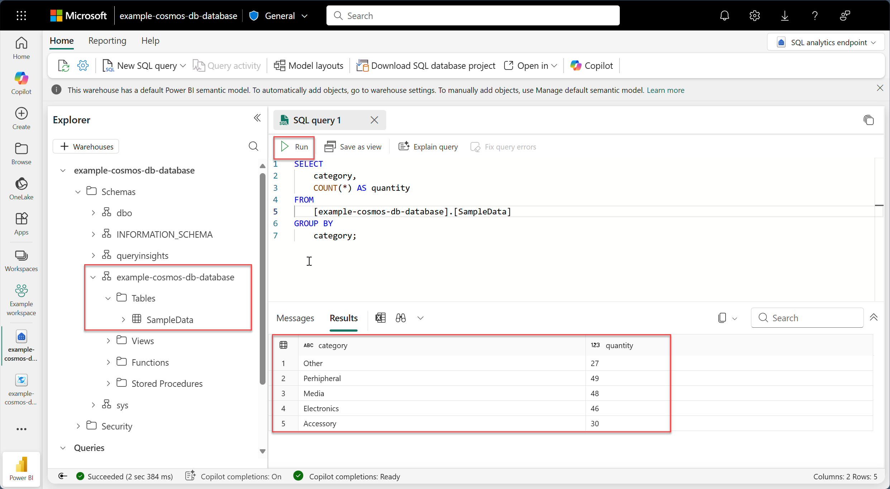The image size is (890, 489).
Task: Collapse the Tables folder
Action: pos(108,298)
